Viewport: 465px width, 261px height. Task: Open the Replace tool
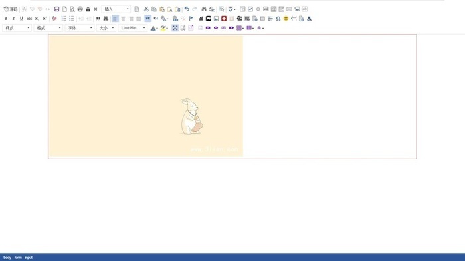tap(211, 9)
